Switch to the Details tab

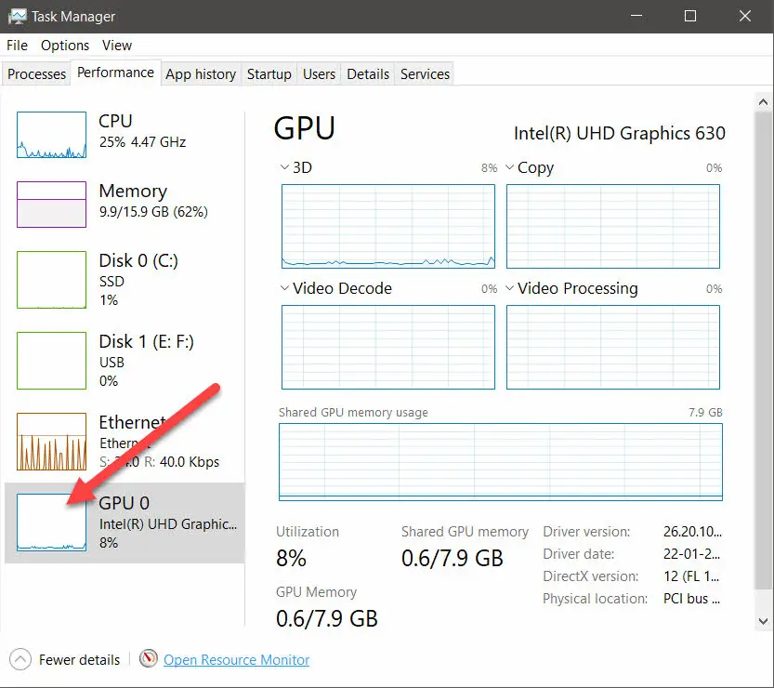[x=368, y=74]
